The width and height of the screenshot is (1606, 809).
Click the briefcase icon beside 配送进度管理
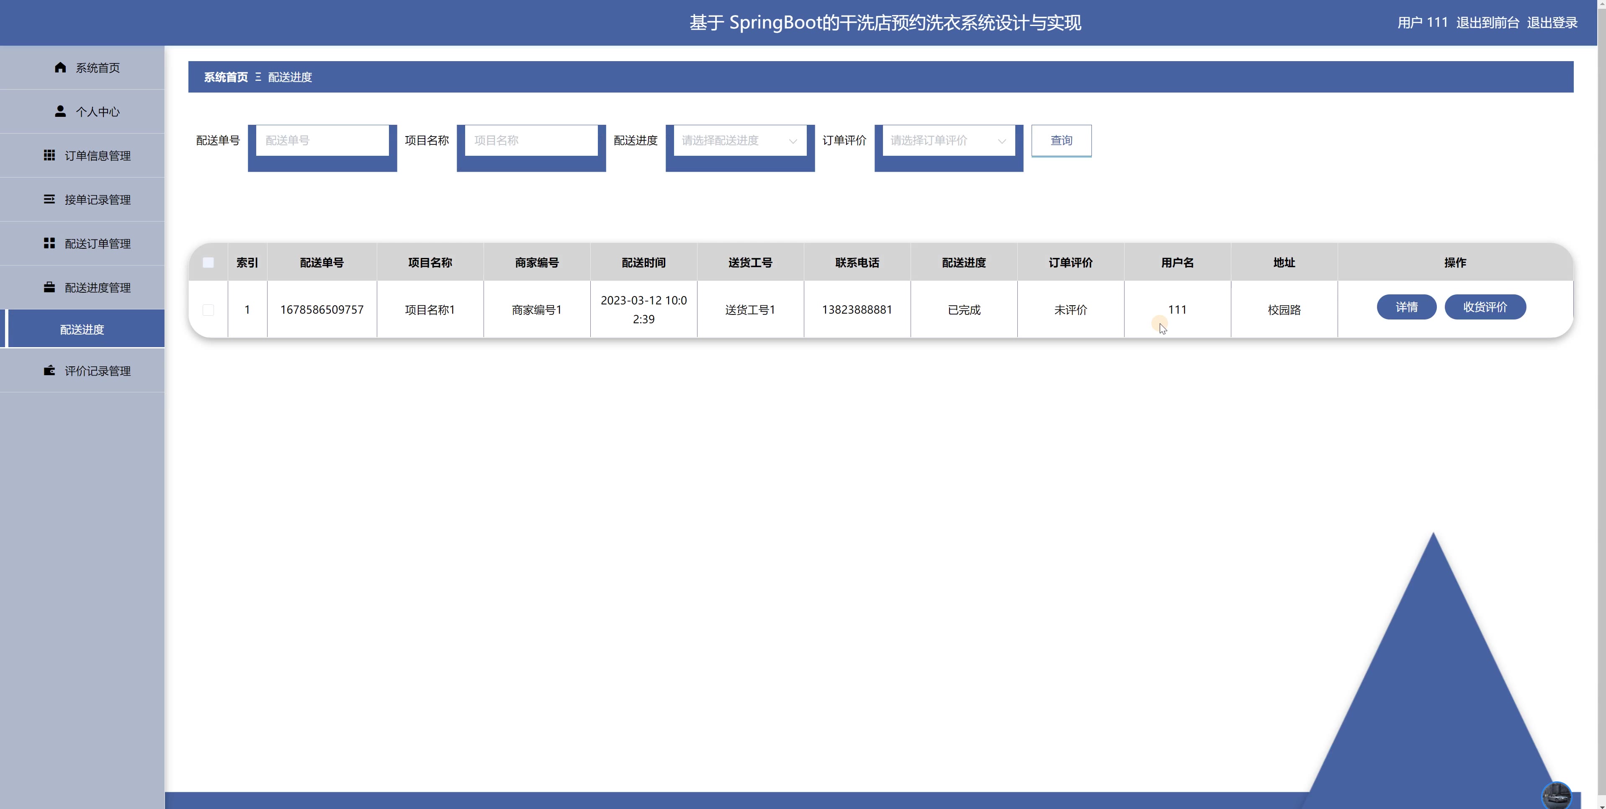49,287
